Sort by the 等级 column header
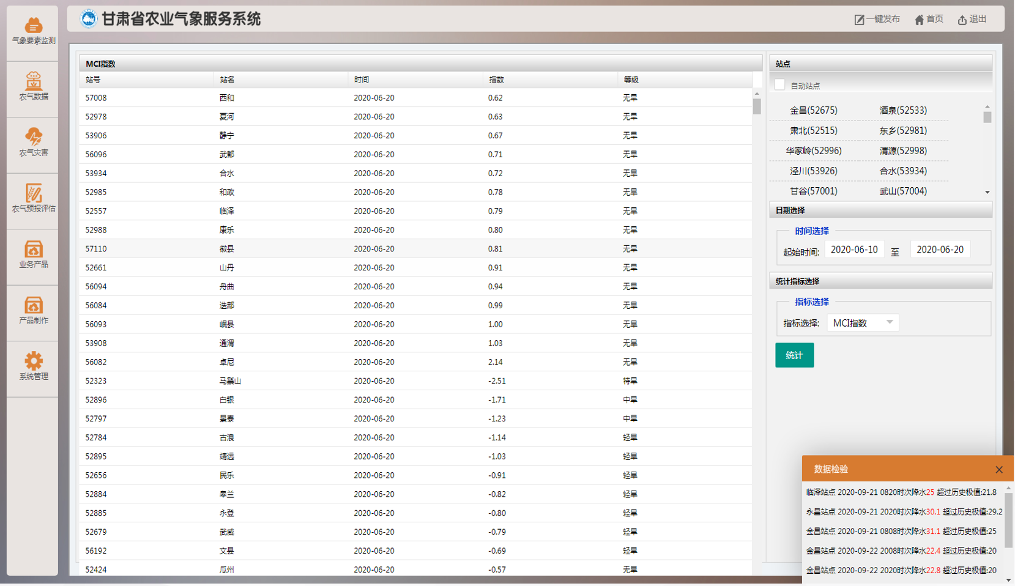The width and height of the screenshot is (1015, 586). pos(685,80)
